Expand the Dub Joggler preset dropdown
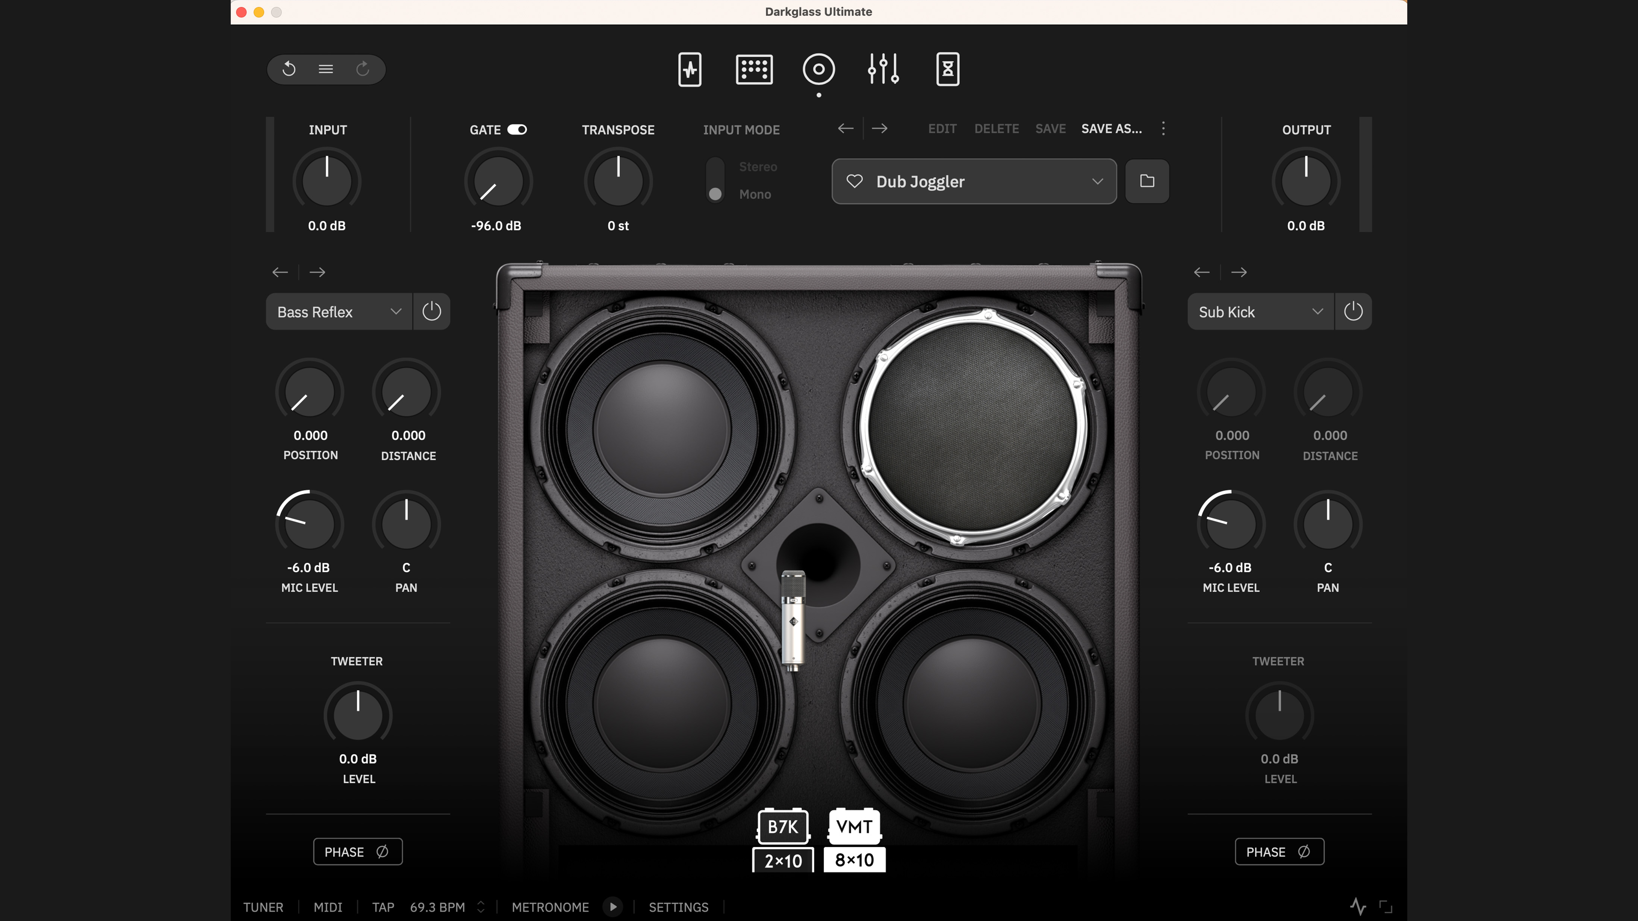 [1097, 181]
